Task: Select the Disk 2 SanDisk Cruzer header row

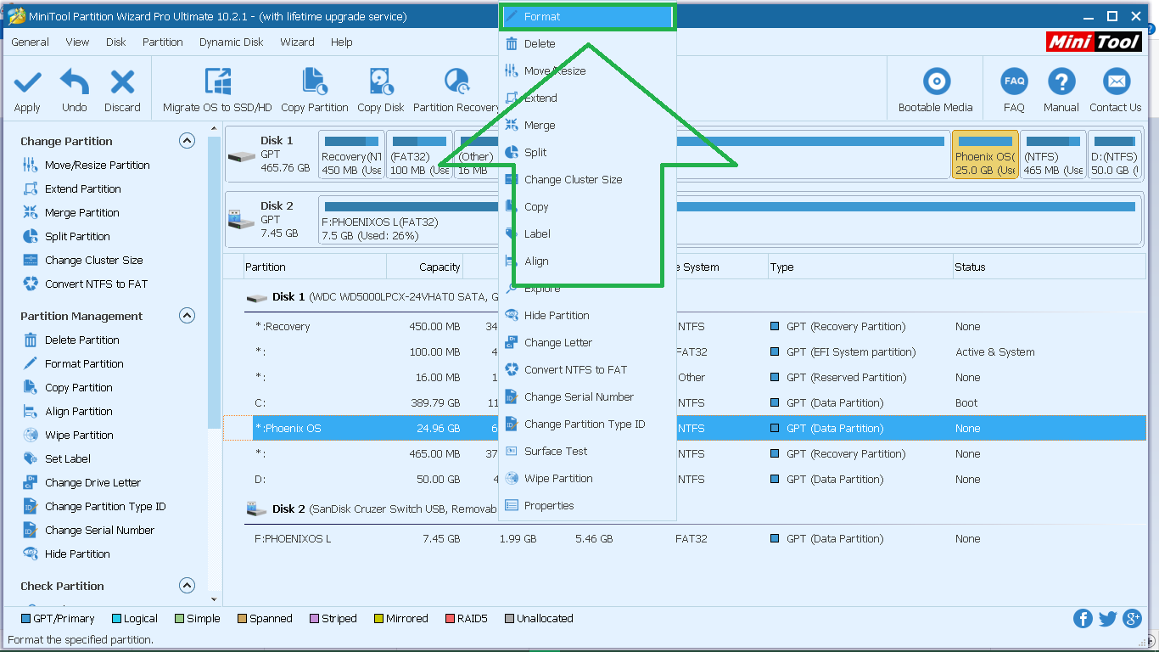Action: click(x=684, y=509)
